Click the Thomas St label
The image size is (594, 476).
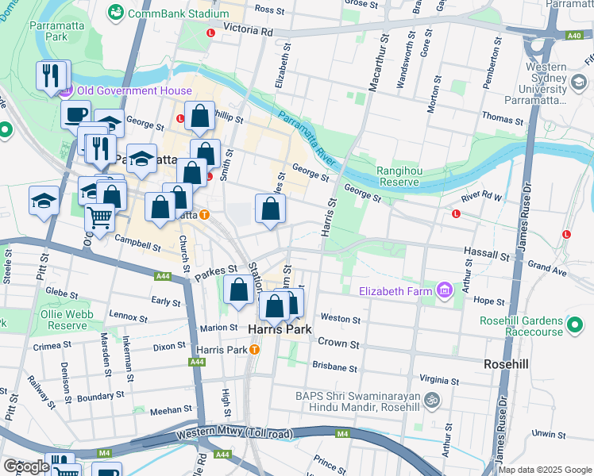tap(503, 118)
